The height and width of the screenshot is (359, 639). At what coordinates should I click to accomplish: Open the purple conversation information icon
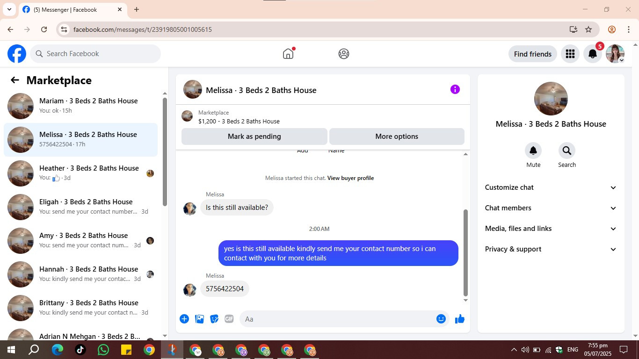pos(455,89)
